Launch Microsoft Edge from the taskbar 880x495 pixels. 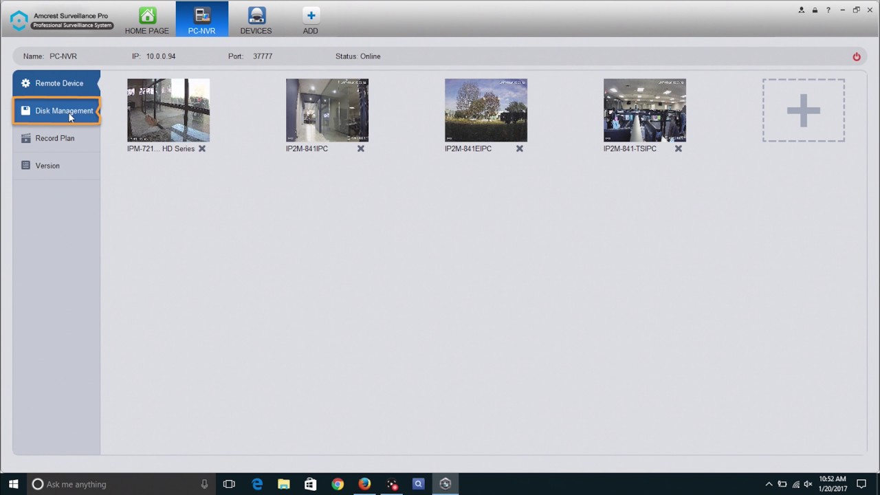pos(257,484)
